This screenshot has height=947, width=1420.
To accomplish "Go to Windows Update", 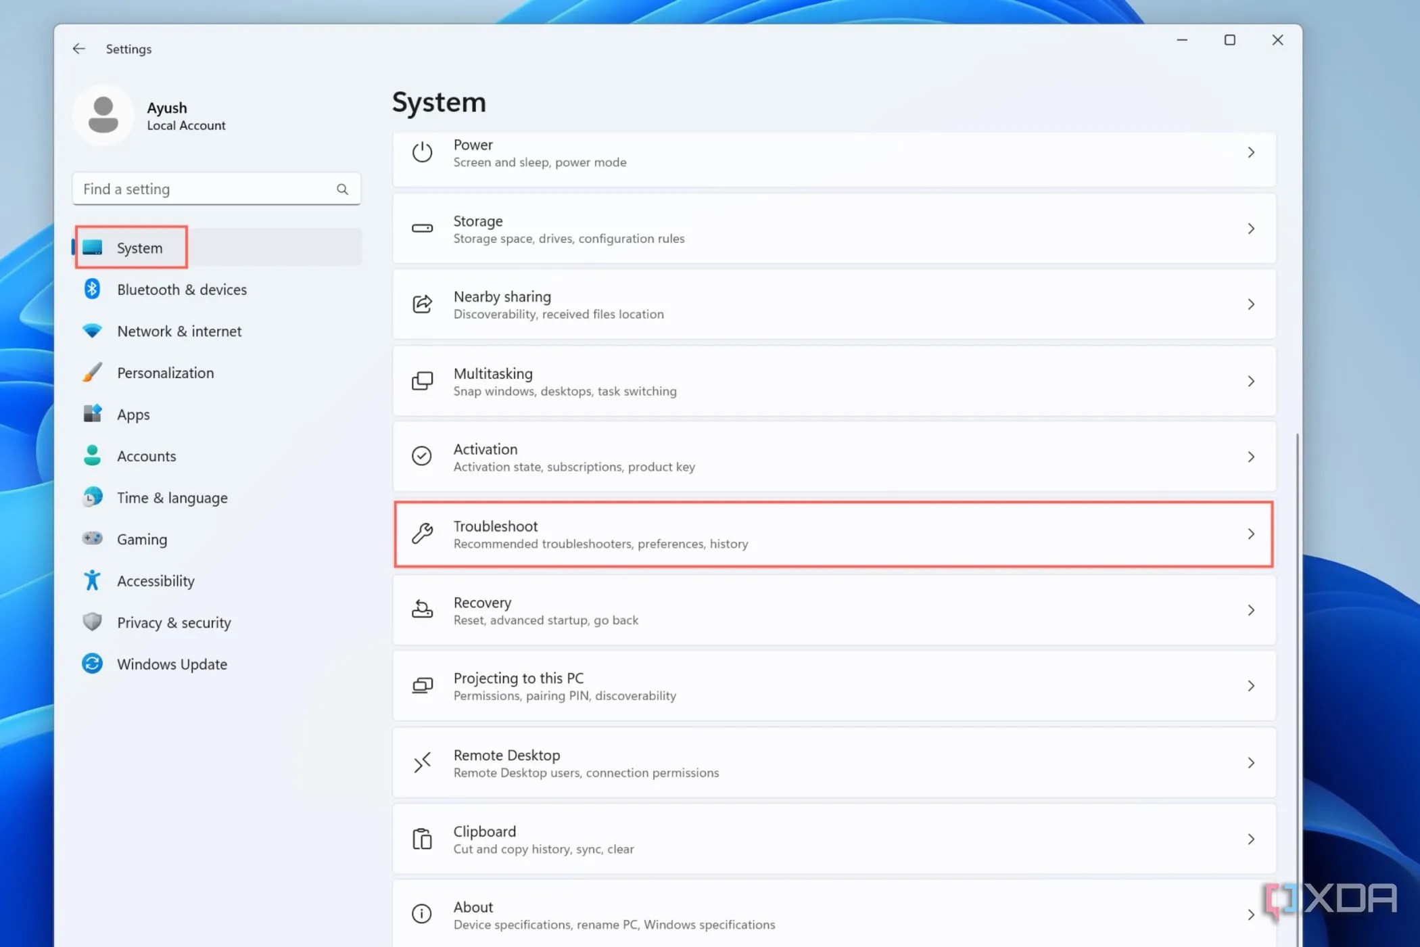I will tap(217, 664).
